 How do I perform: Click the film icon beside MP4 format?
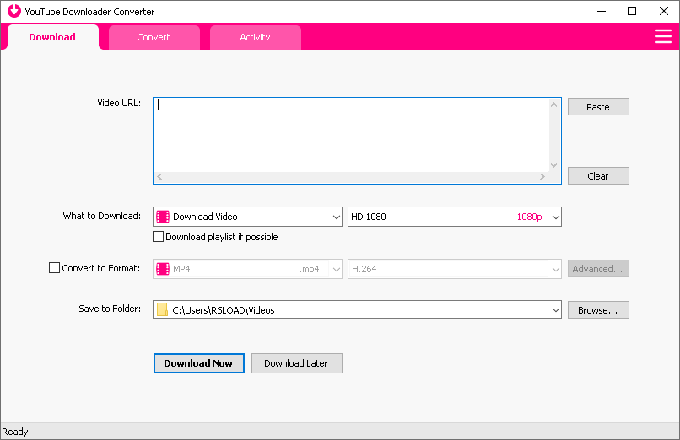click(x=163, y=269)
